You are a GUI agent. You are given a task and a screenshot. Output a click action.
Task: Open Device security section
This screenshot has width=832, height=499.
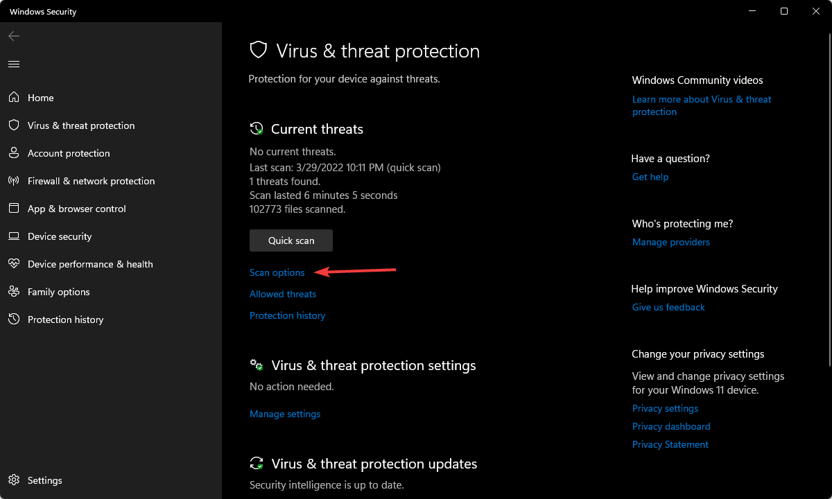point(59,236)
